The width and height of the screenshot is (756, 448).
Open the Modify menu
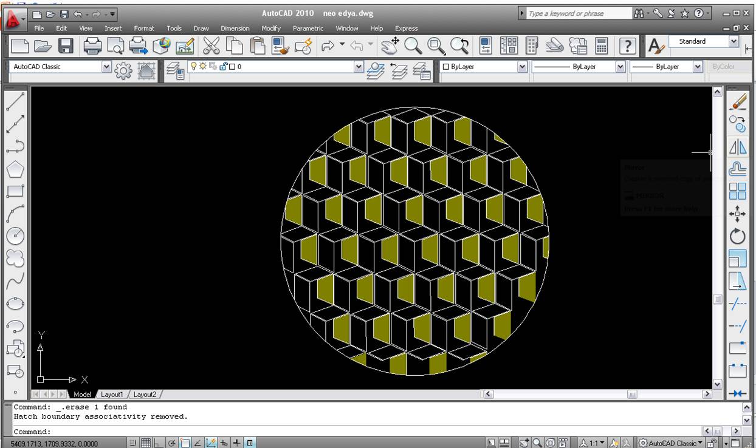270,29
